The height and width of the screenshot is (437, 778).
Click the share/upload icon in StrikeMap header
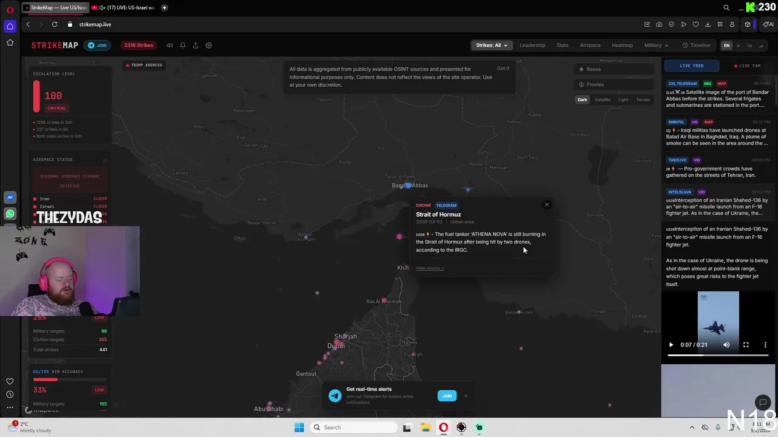(x=196, y=46)
